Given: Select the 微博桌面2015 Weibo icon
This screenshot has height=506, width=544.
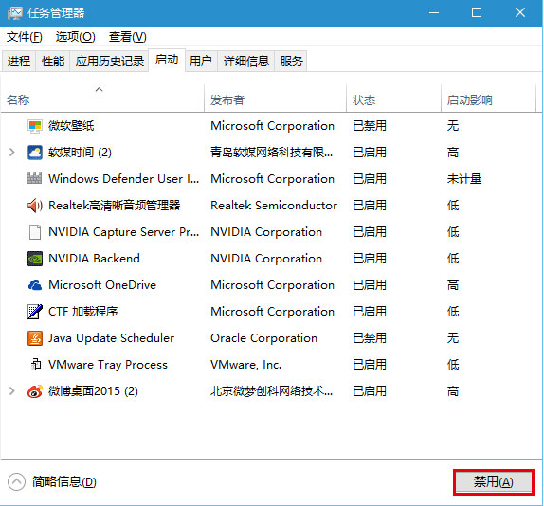Looking at the screenshot, I should coord(35,391).
